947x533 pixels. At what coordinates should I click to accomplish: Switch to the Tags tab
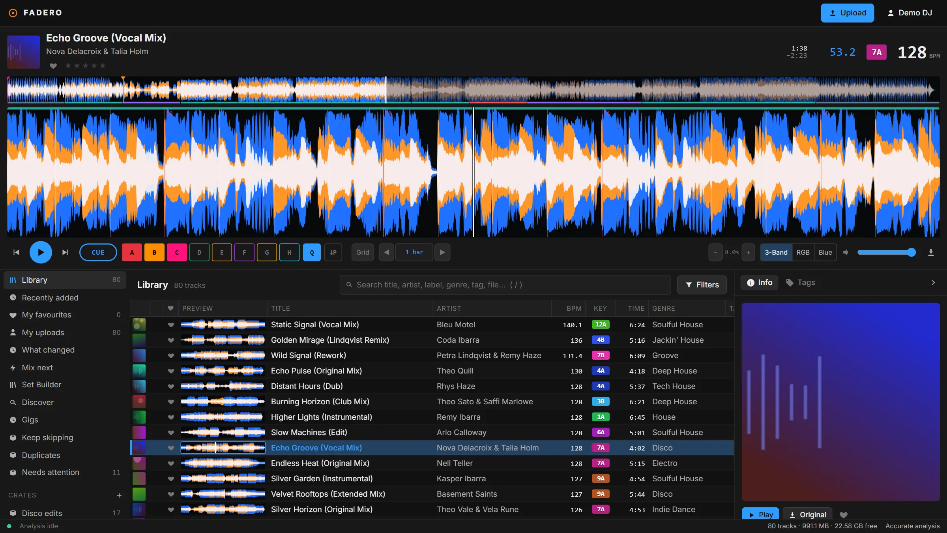click(x=800, y=282)
